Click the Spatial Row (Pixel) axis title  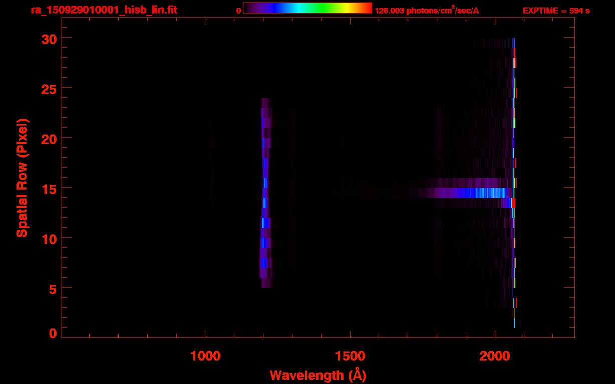[x=22, y=177]
